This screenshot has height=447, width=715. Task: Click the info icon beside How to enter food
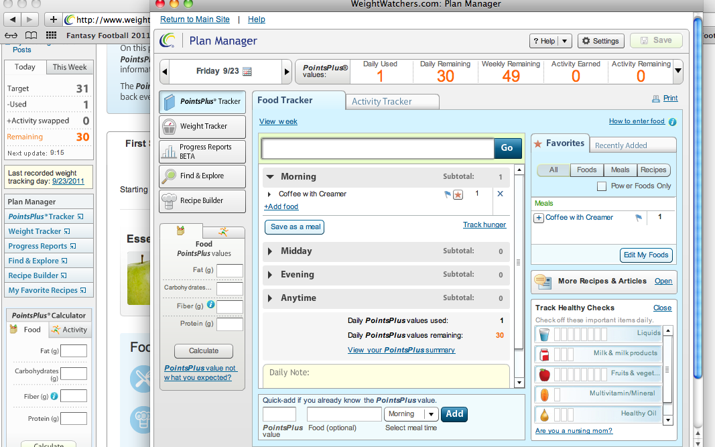[x=672, y=122]
